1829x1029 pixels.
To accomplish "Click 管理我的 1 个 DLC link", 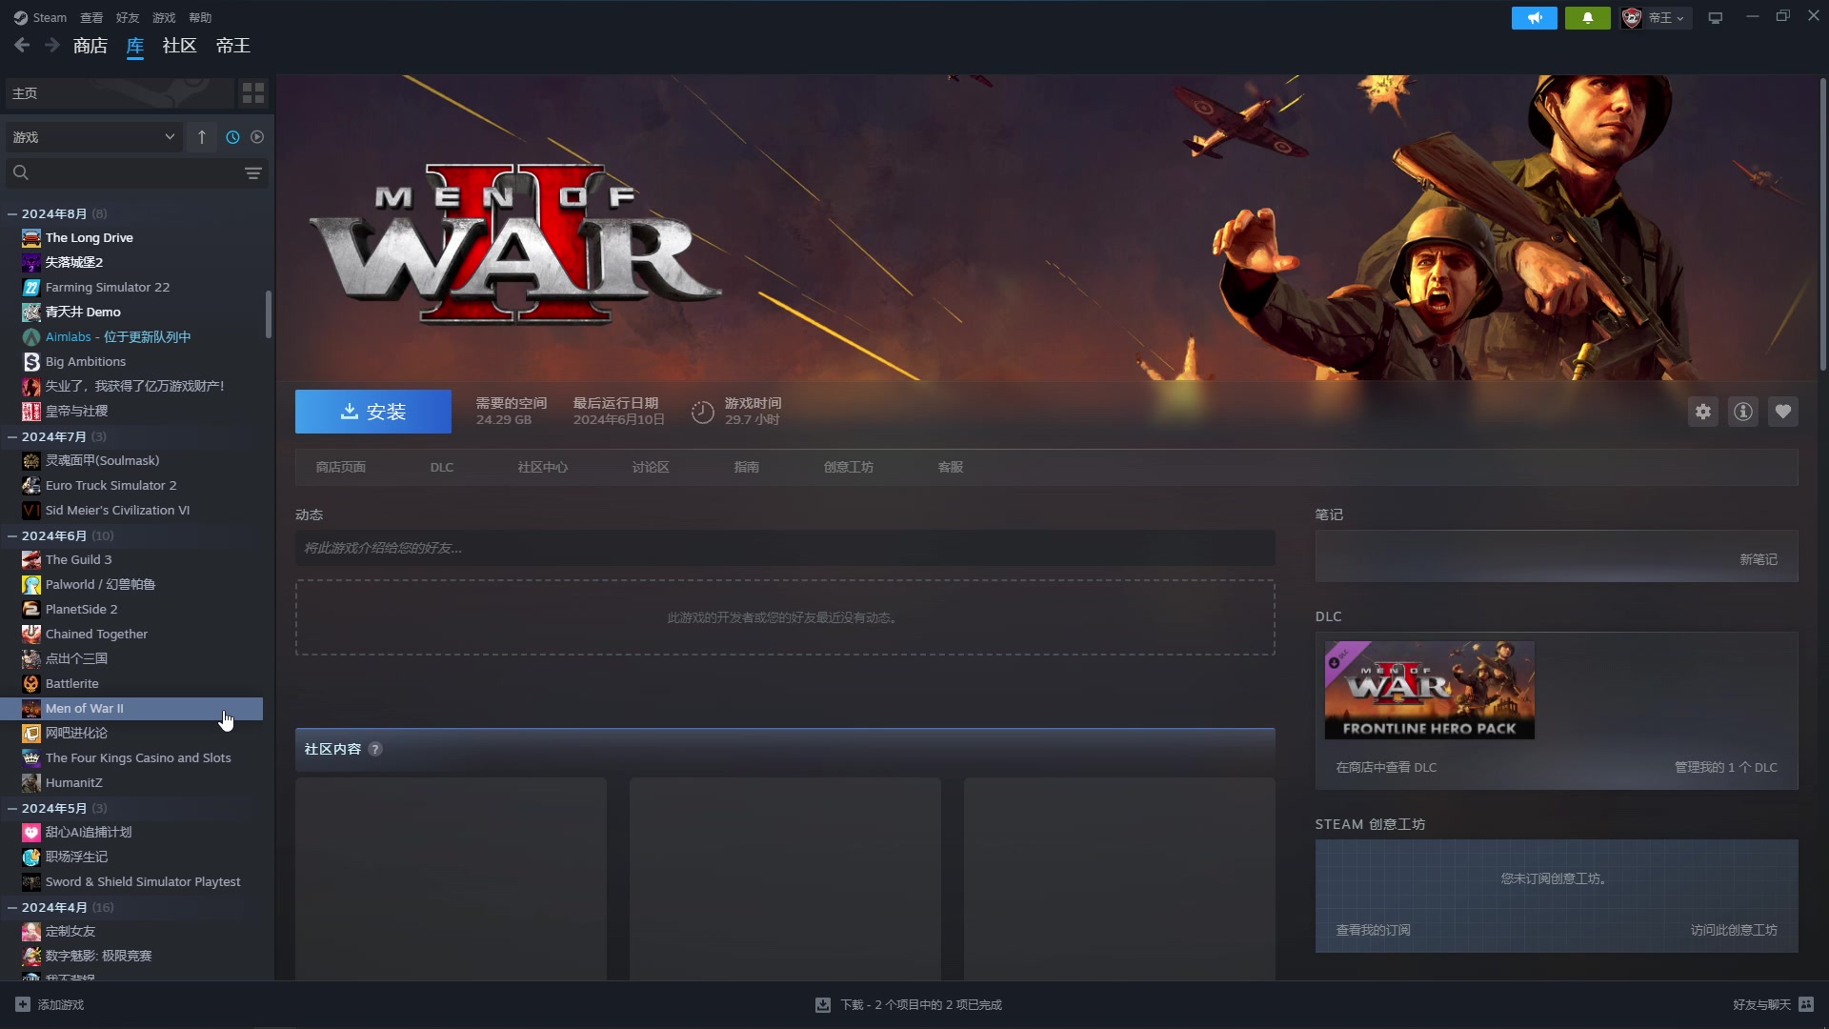I will point(1725,767).
